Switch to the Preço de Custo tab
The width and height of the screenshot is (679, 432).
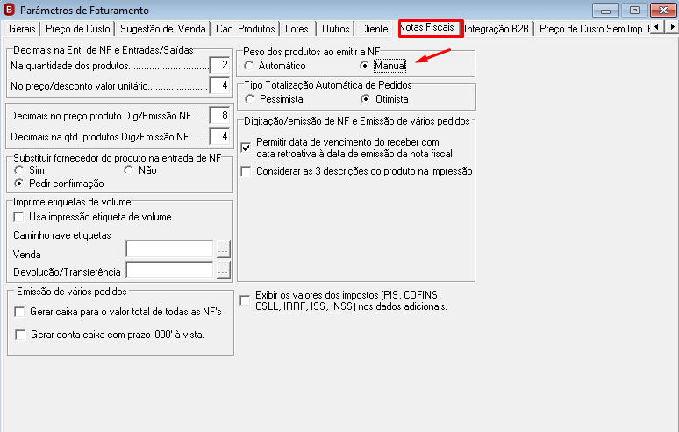pos(78,29)
